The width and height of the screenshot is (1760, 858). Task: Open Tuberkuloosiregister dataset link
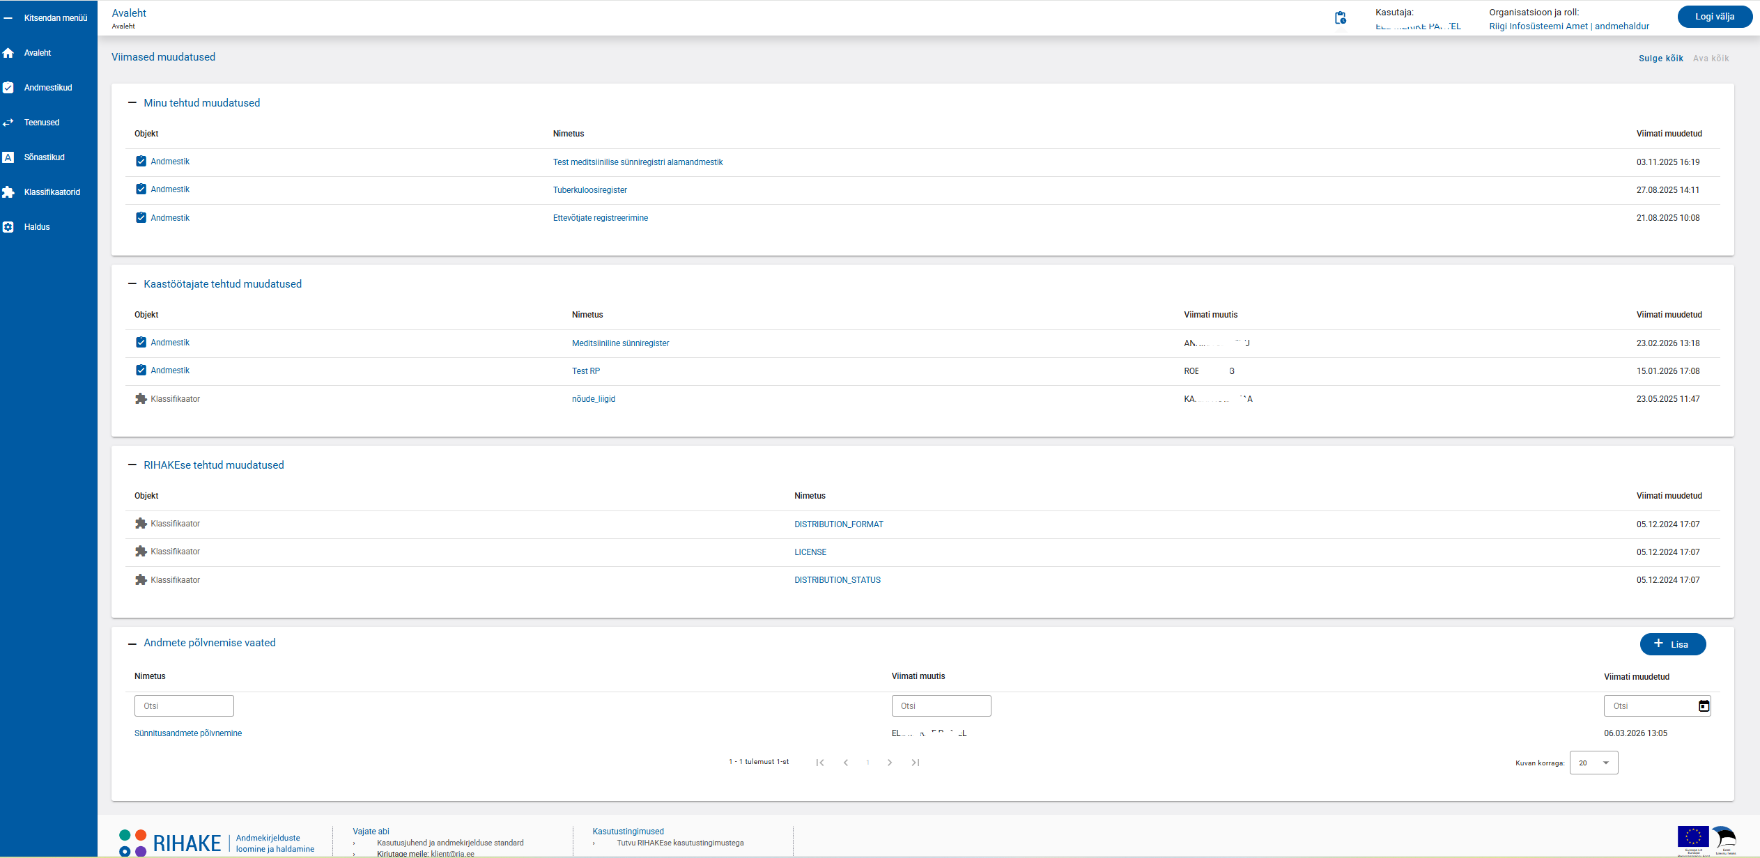589,190
